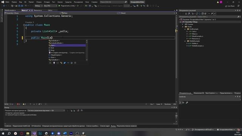Collapse the Maze class outlining toggle
The height and width of the screenshot is (136, 242).
pyautogui.click(x=24, y=25)
